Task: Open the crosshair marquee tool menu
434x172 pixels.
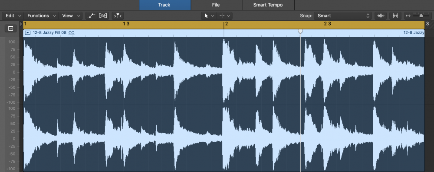Action: coord(224,16)
